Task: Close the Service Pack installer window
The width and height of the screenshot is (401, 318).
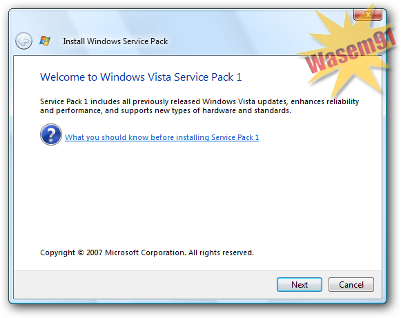Action: [x=367, y=14]
